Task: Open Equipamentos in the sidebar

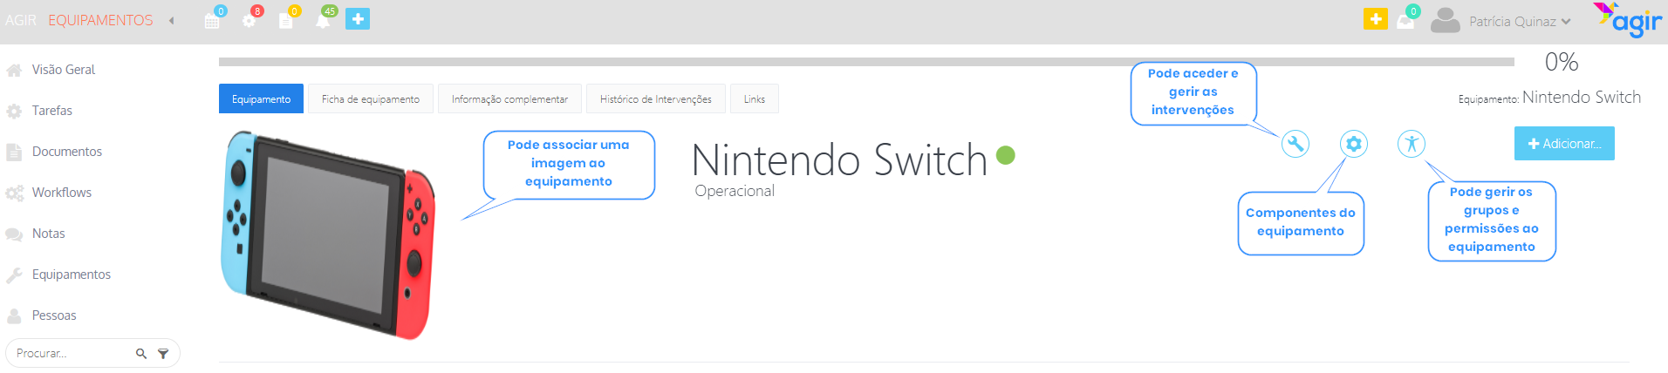Action: coord(72,275)
